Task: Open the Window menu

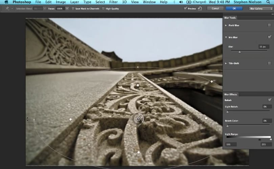Action: click(149, 2)
